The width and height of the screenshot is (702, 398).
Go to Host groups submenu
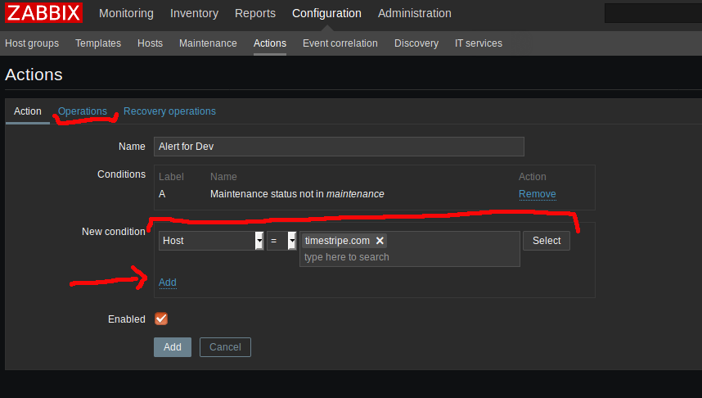tap(32, 43)
